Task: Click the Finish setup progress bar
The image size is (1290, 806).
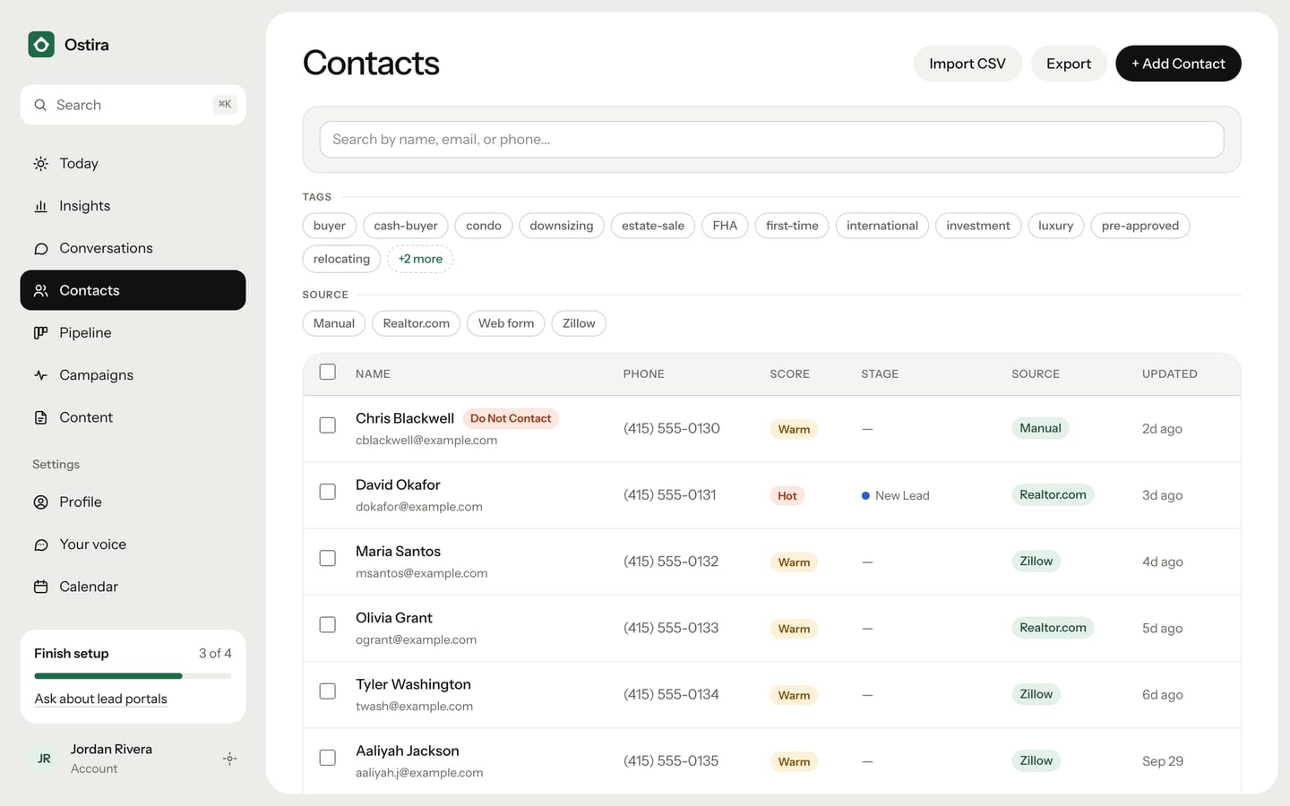Action: pyautogui.click(x=133, y=676)
